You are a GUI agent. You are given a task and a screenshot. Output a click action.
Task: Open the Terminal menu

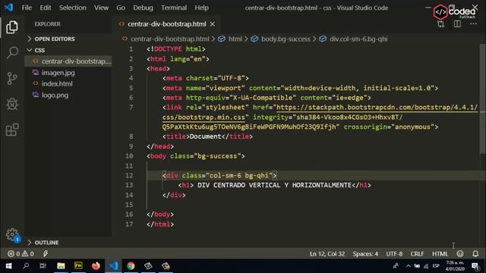[x=174, y=8]
